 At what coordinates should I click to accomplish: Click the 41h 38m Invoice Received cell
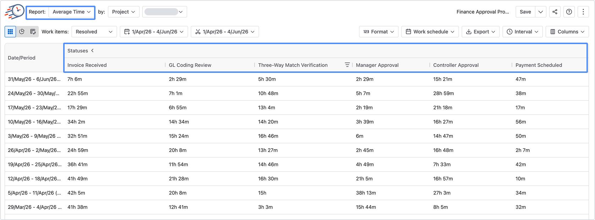(77, 207)
